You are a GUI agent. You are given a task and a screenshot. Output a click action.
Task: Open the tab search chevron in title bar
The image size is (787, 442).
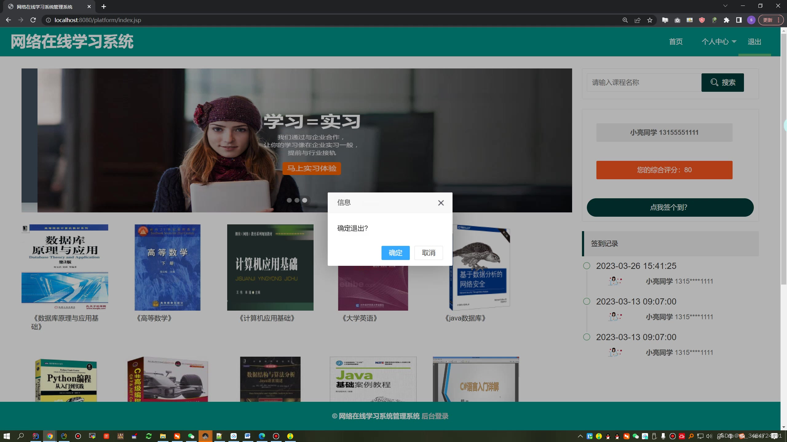[x=725, y=6]
